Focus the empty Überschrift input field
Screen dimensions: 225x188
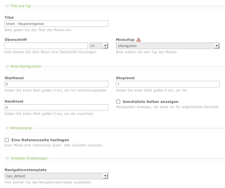pyautogui.click(x=46, y=46)
